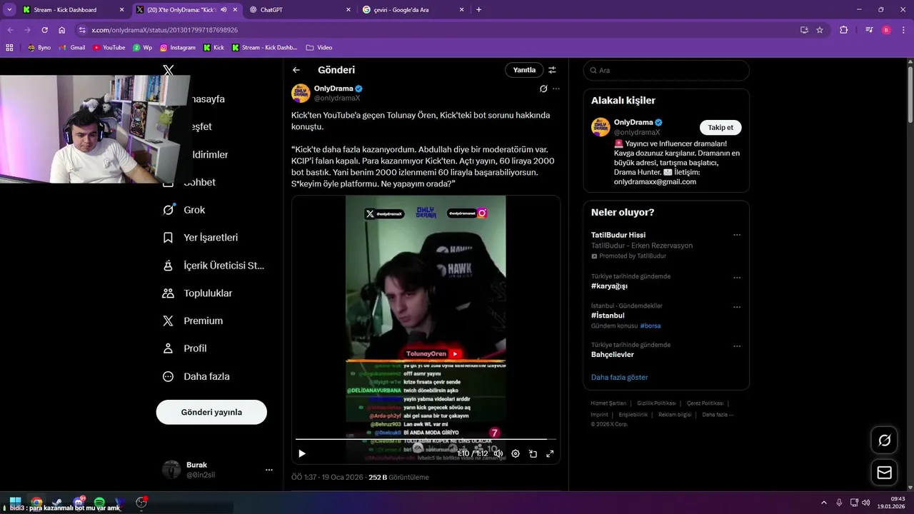Open the post's three-dot more menu
Image resolution: width=914 pixels, height=514 pixels.
556,89
